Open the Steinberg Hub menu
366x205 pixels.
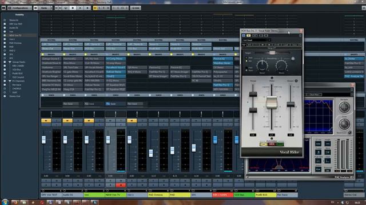(x=104, y=2)
